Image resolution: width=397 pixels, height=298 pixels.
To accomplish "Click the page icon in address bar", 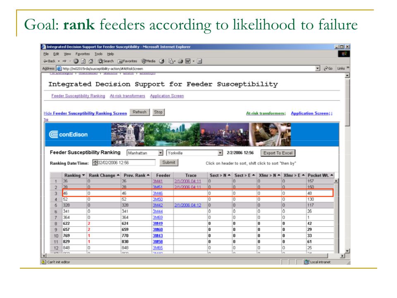I will [x=59, y=68].
